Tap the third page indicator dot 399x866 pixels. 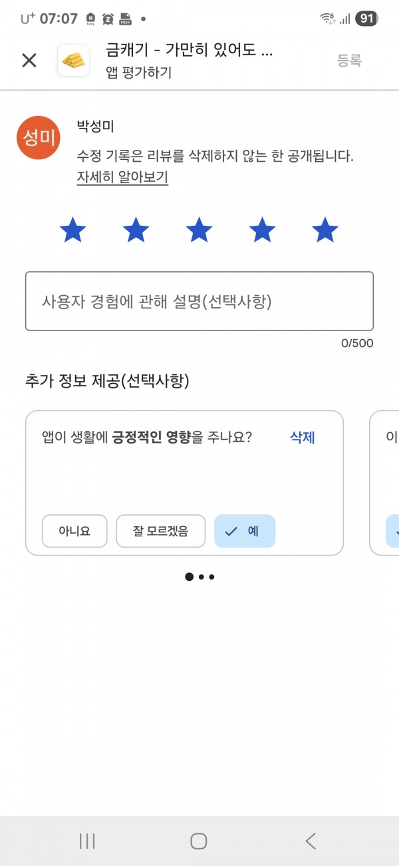tap(211, 577)
